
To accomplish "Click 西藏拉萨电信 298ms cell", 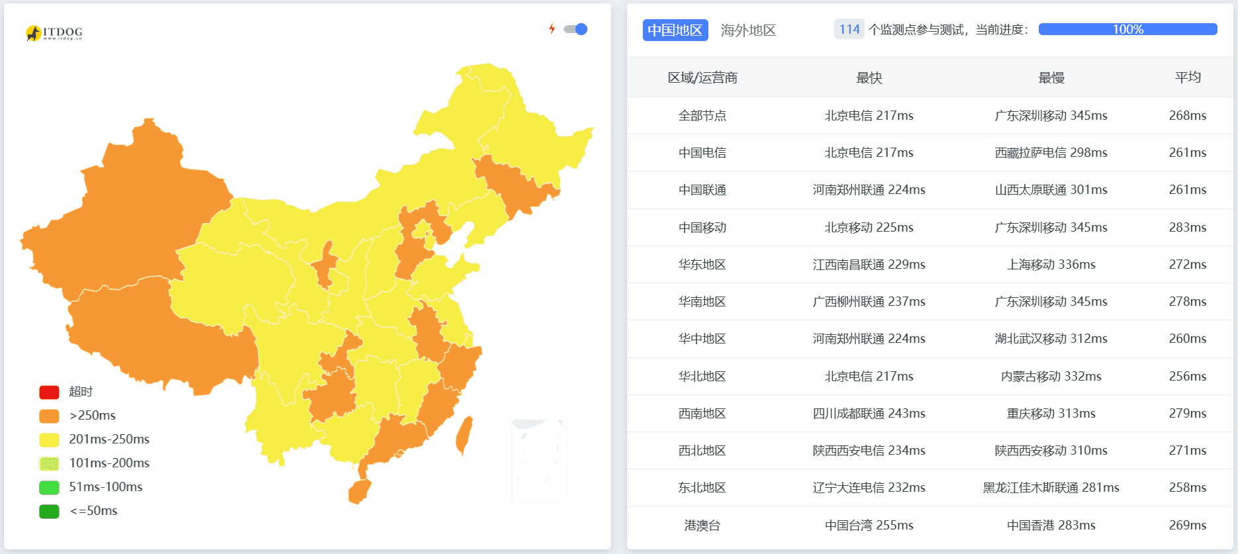I will pyautogui.click(x=1051, y=152).
